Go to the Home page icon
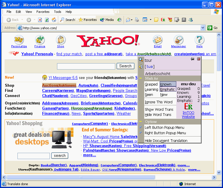This screenshot has height=188, width=223. click(x=54, y=20)
